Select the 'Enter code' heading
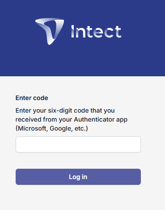165x210 pixels. coord(32,98)
